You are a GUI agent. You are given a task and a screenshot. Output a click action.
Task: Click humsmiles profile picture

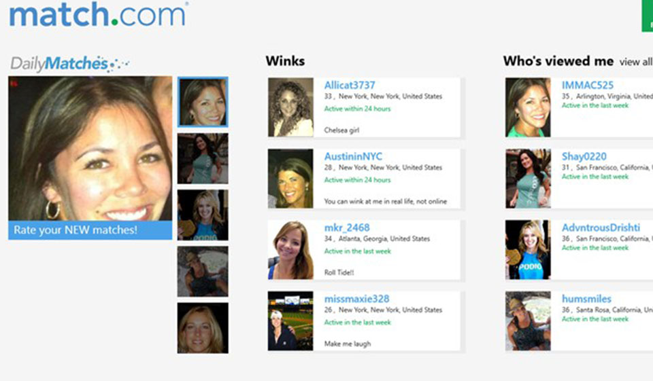[528, 321]
